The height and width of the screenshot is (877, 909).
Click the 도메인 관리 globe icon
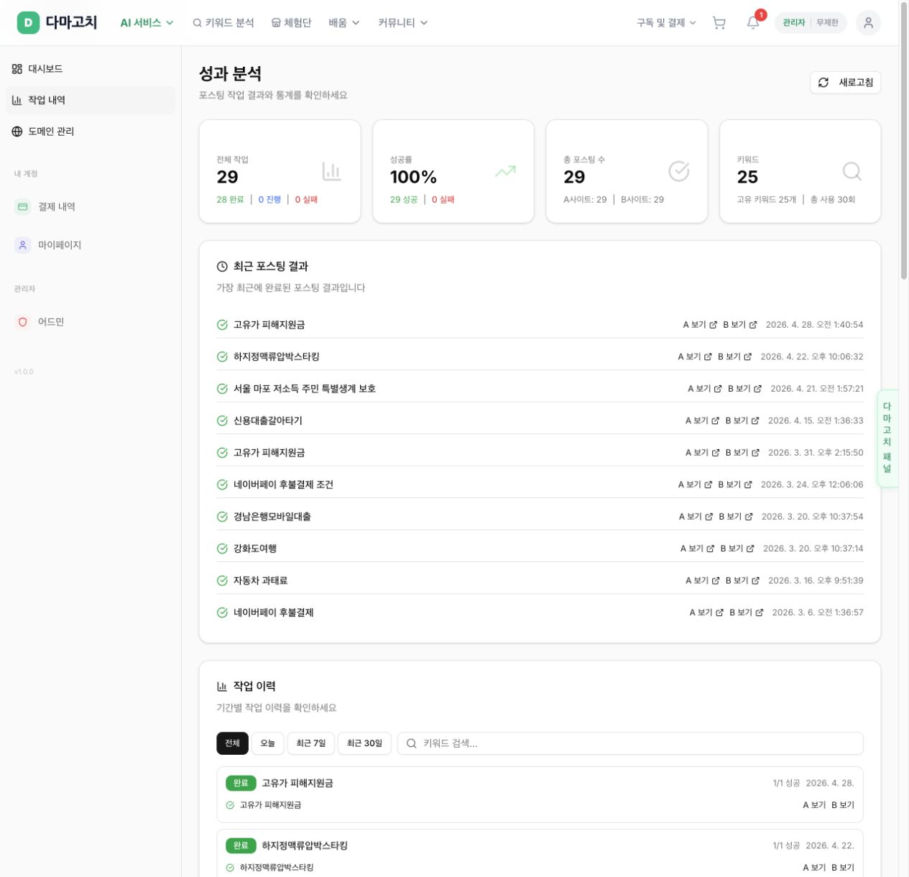point(17,132)
